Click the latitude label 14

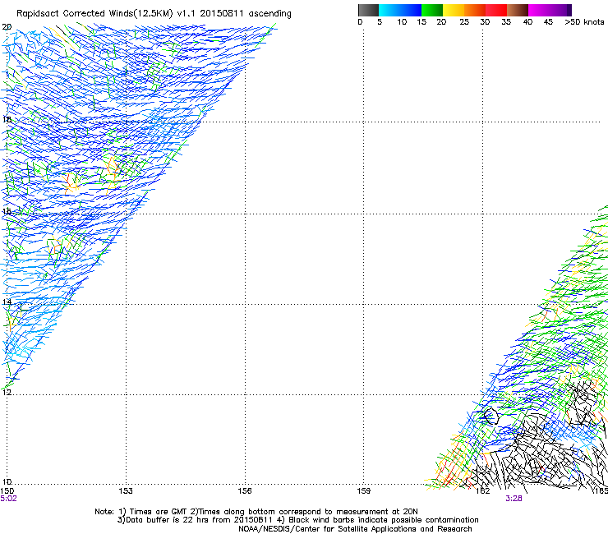7,302
